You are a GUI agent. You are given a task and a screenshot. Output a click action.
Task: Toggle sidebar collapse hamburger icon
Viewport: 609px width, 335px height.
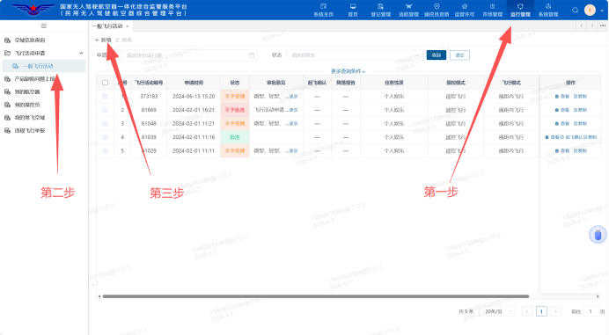[44, 26]
